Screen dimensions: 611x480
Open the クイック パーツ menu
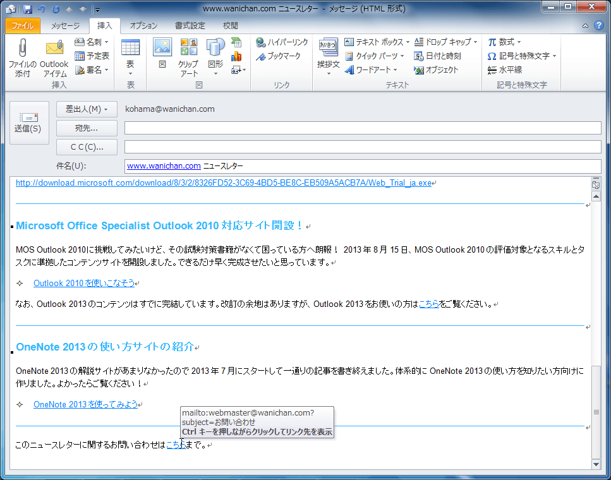(x=375, y=56)
